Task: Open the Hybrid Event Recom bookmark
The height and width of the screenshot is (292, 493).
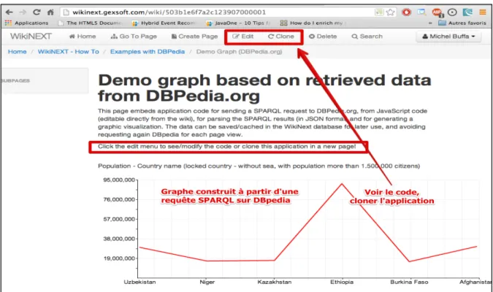Action: [x=164, y=23]
